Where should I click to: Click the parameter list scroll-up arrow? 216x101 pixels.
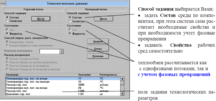(122, 79)
